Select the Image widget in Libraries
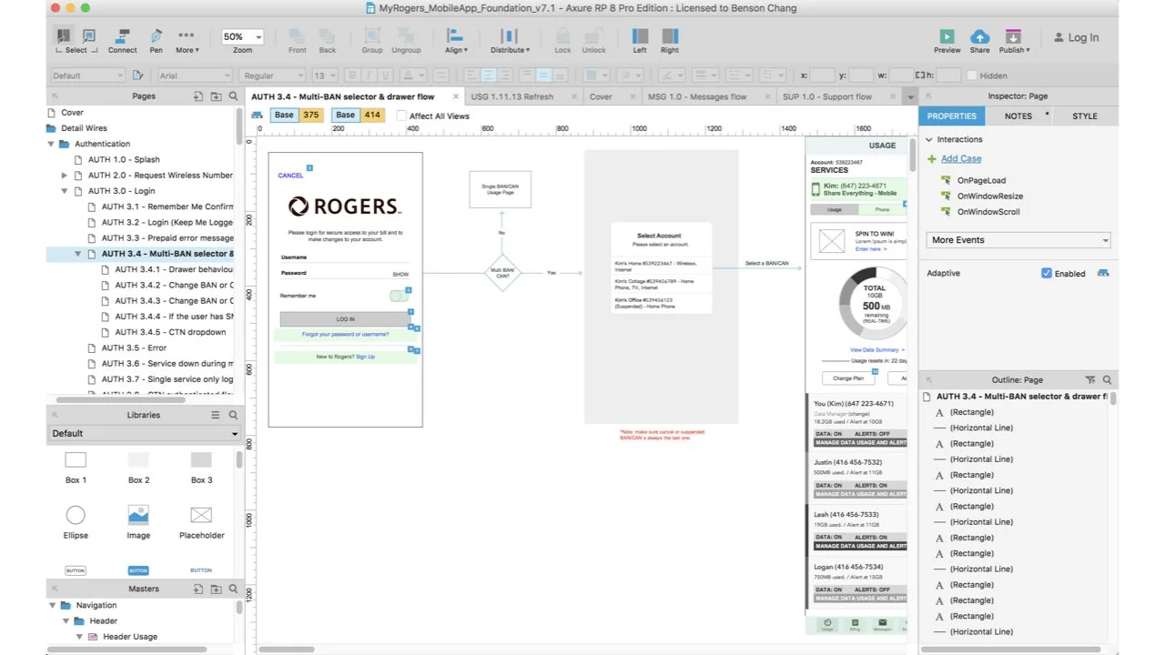 [x=138, y=523]
